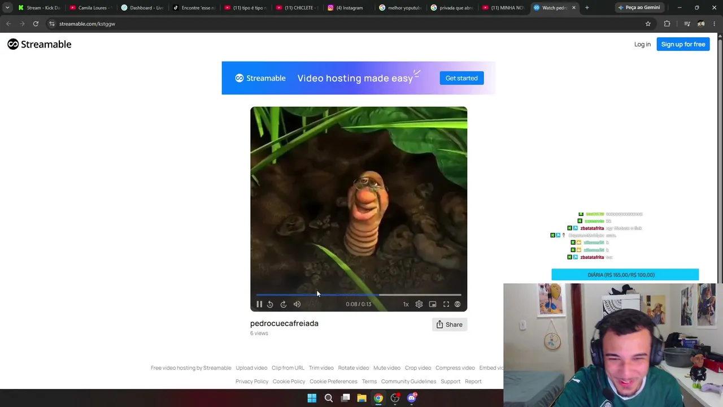Open the Crop video footer link

click(418, 368)
